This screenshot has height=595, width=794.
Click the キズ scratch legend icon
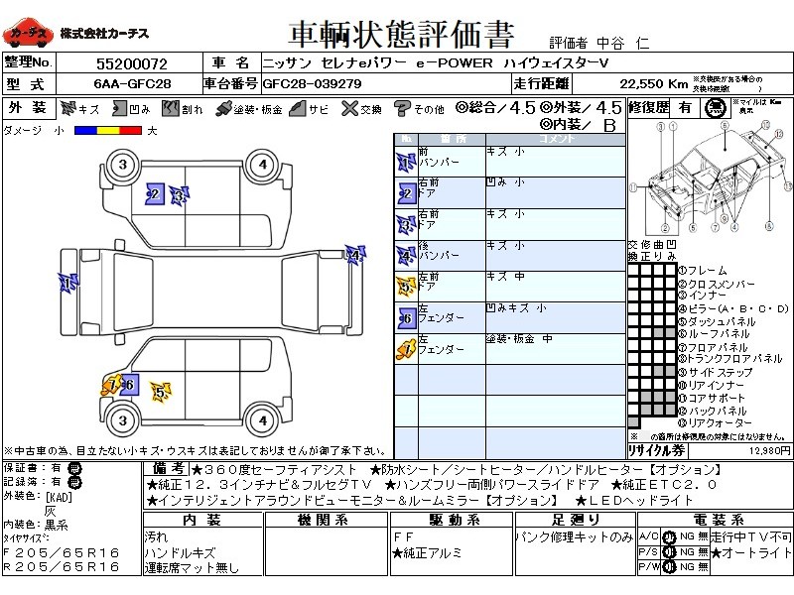click(x=68, y=109)
